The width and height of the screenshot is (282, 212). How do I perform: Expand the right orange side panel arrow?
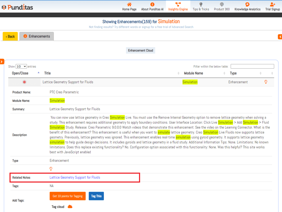[280, 37]
